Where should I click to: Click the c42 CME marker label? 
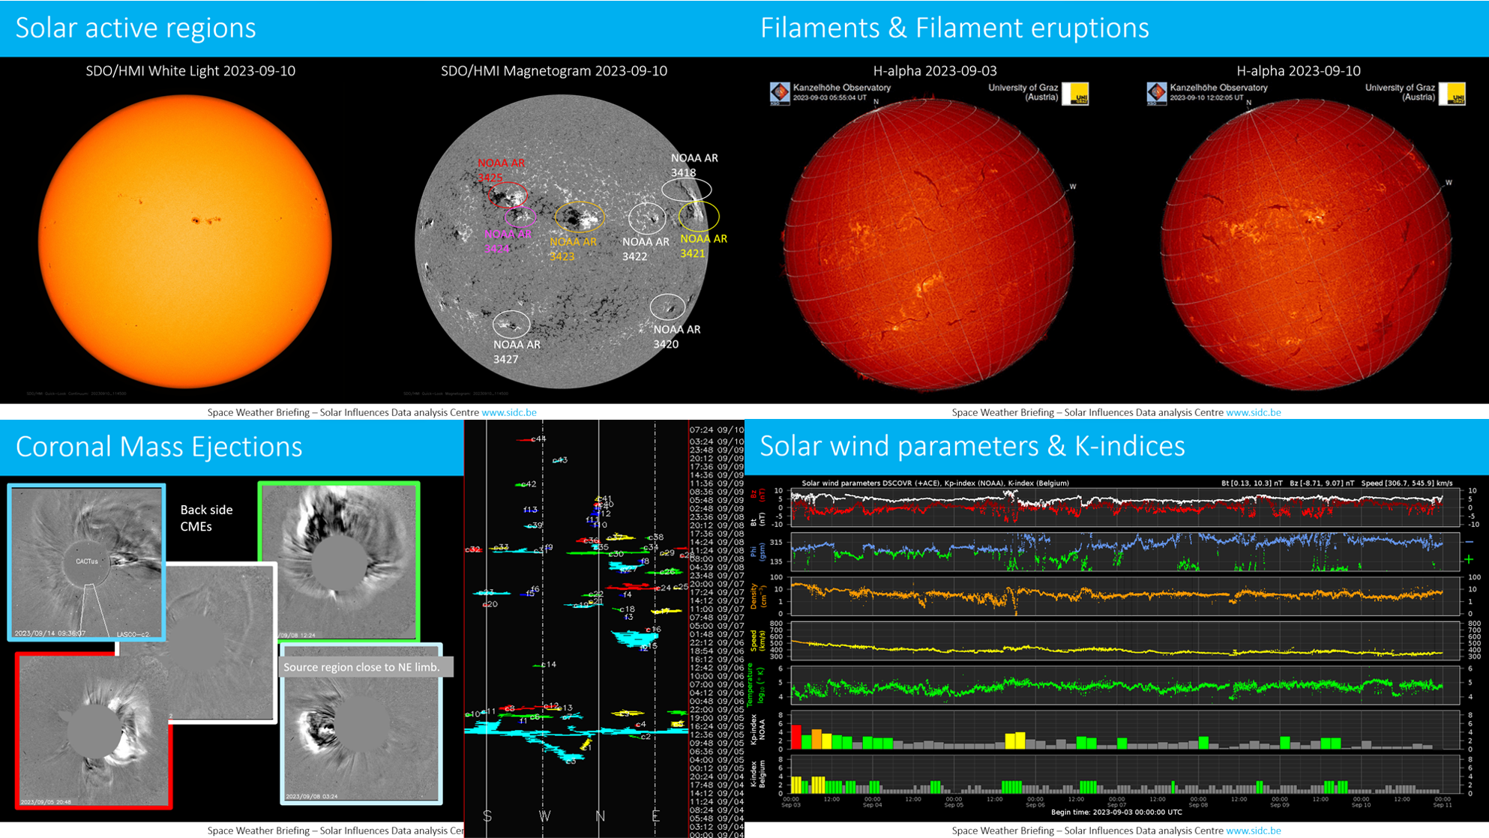click(x=529, y=484)
